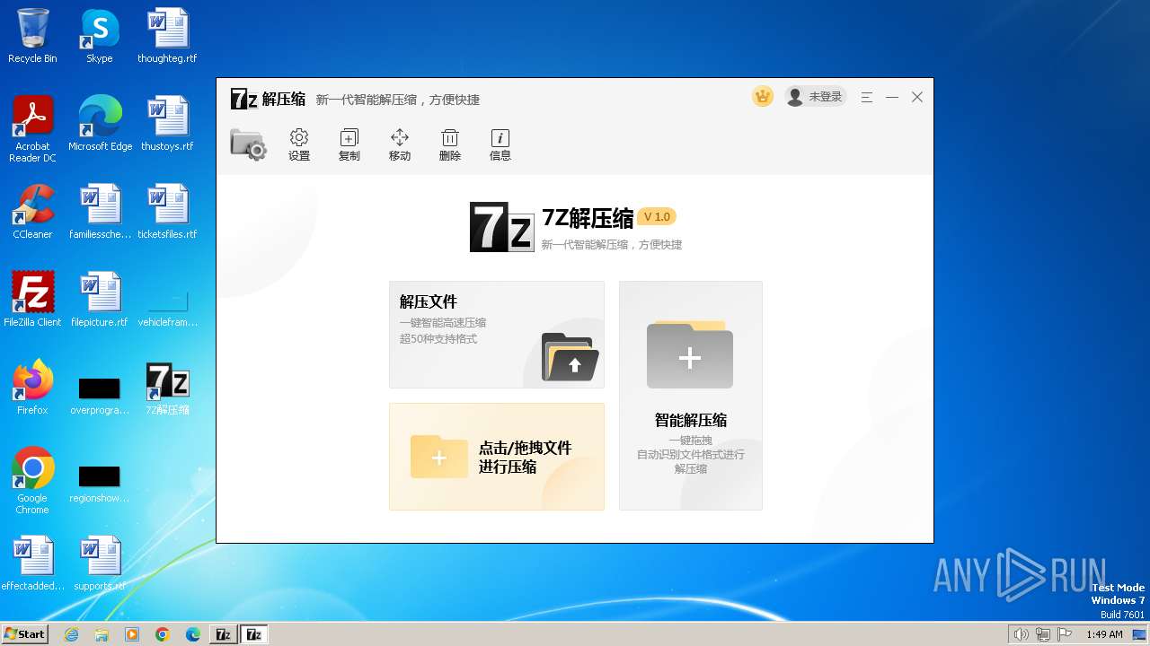Select the Skype desktop shortcut
This screenshot has height=646, width=1150.
pos(100,37)
